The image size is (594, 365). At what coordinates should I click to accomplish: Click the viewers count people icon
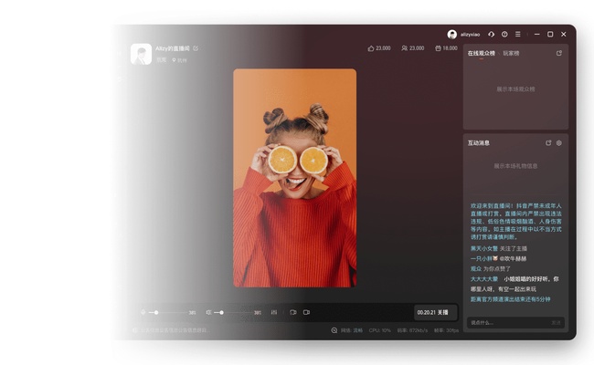(404, 48)
